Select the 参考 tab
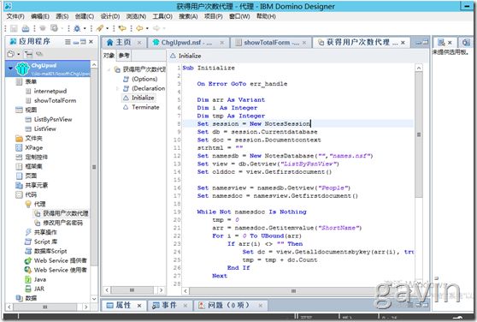Image resolution: width=477 pixels, height=322 pixels. point(124,55)
